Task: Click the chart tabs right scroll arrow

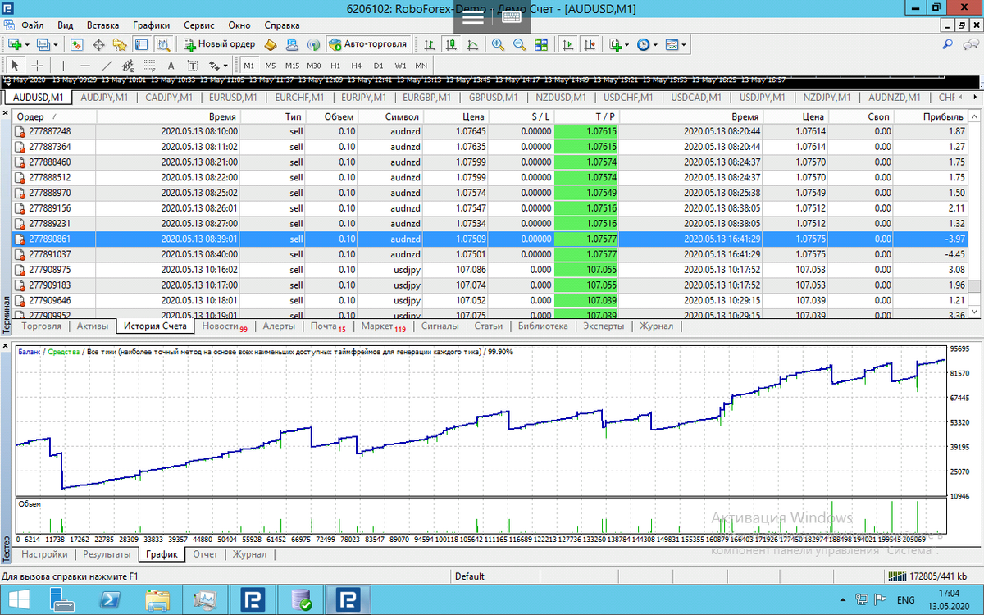Action: (x=975, y=97)
